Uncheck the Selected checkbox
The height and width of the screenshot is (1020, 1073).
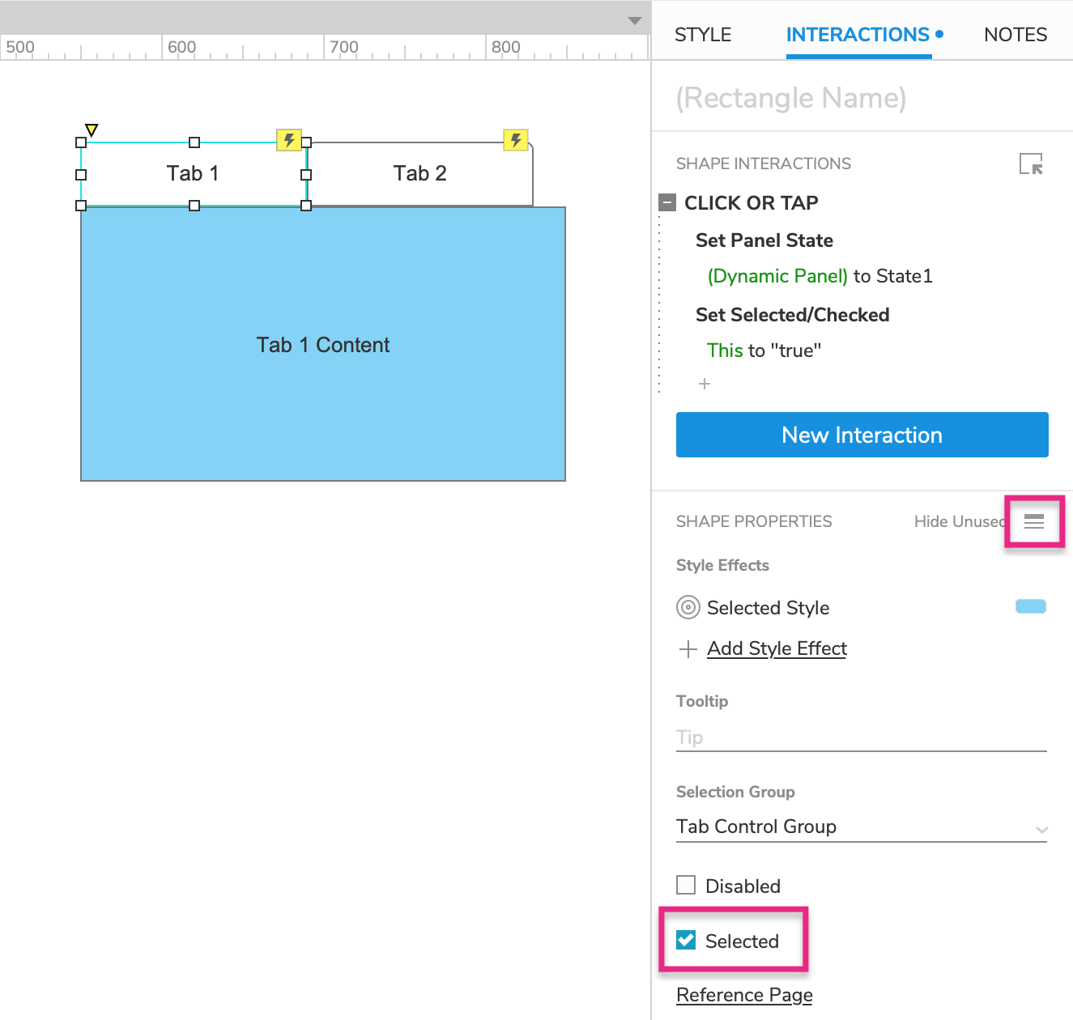click(x=686, y=940)
